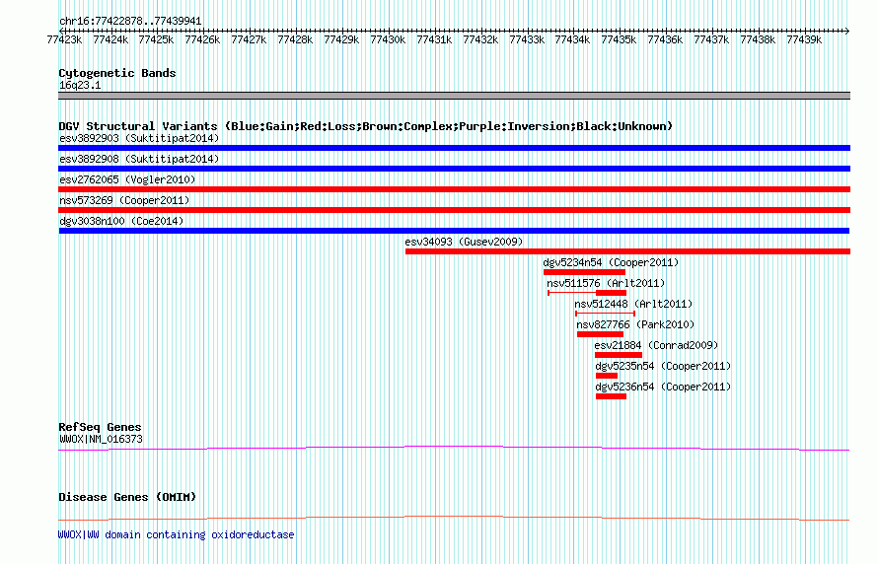Screen dimensions: 878x564
Task: Select the Disease Genes (OMIM) track heading
Action: point(127,497)
